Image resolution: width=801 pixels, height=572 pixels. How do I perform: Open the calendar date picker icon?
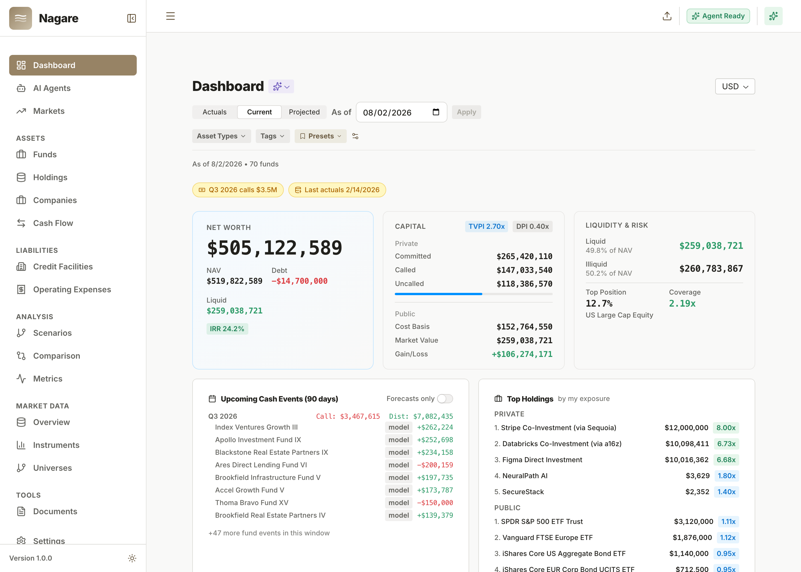(x=436, y=112)
